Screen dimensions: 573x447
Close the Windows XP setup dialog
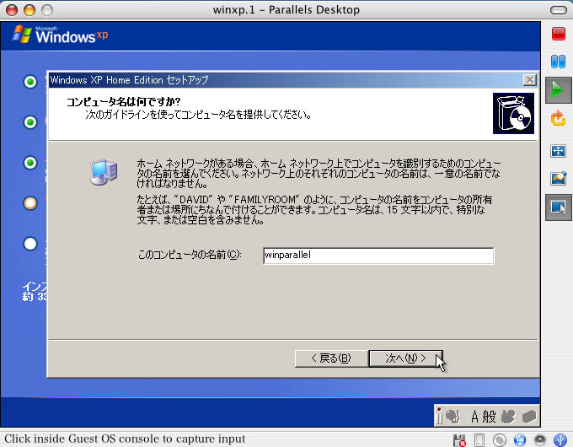529,79
